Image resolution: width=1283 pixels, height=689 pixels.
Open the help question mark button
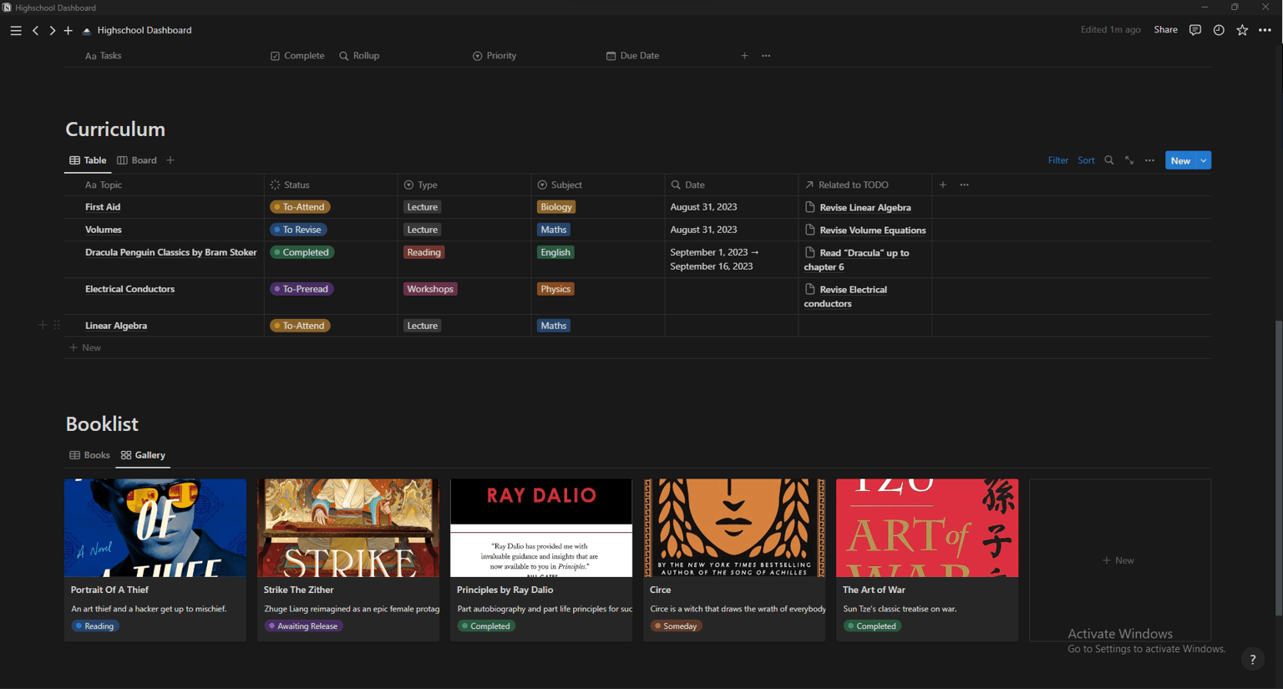pos(1252,659)
